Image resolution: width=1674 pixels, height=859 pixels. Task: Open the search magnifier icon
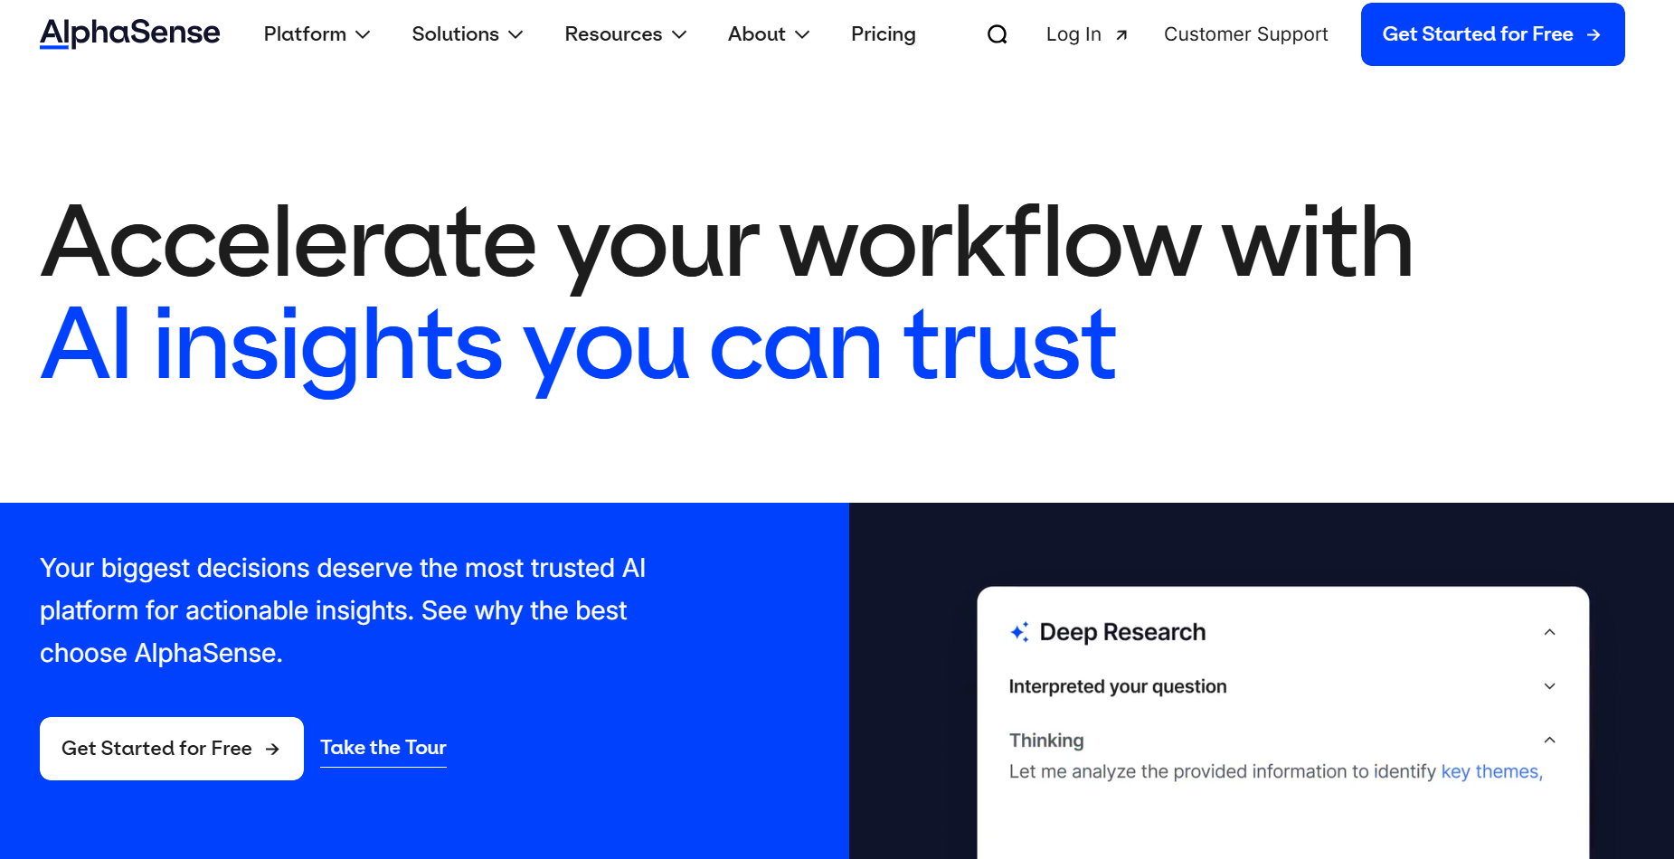997,34
